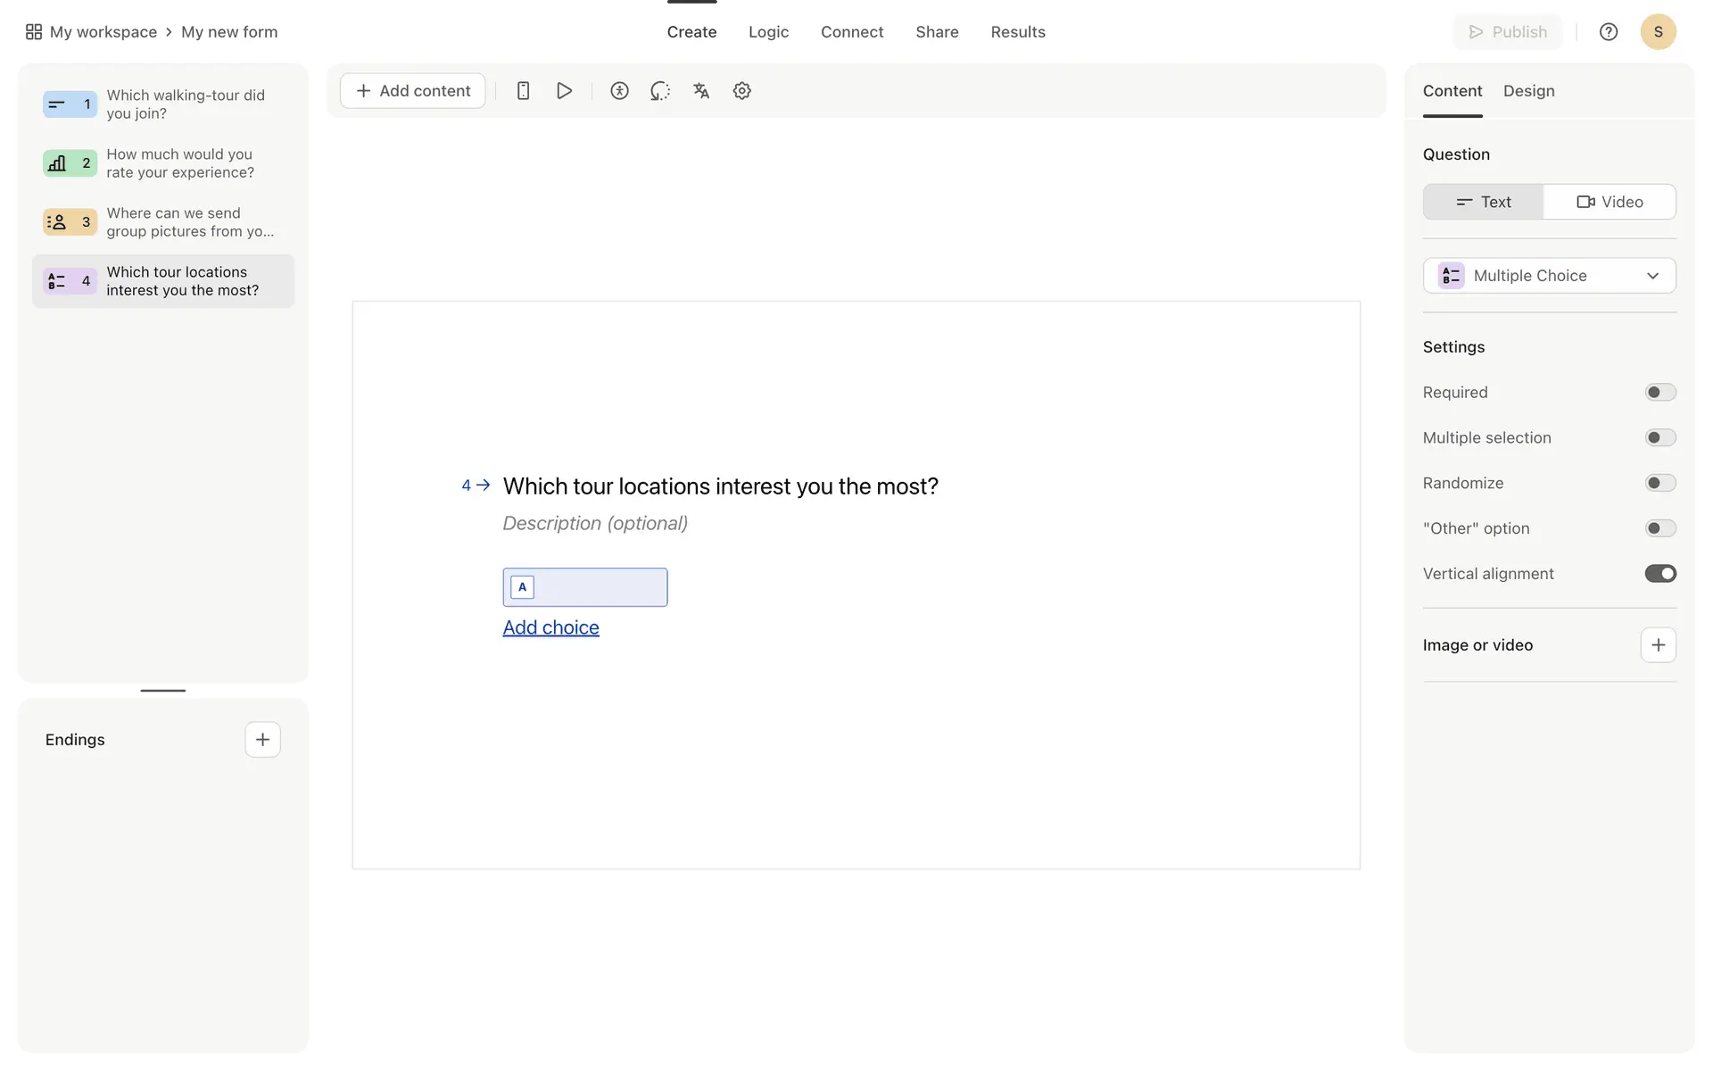Click the help question mark icon
Image resolution: width=1713 pixels, height=1071 pixels.
pos(1608,32)
